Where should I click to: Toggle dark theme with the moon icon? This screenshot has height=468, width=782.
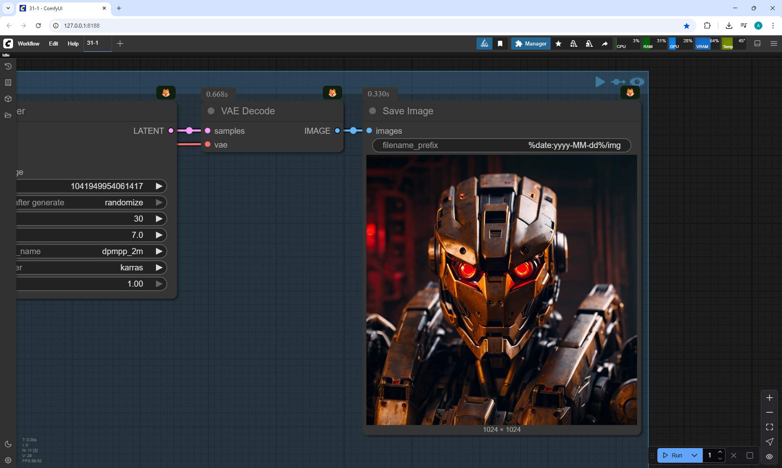click(x=8, y=444)
